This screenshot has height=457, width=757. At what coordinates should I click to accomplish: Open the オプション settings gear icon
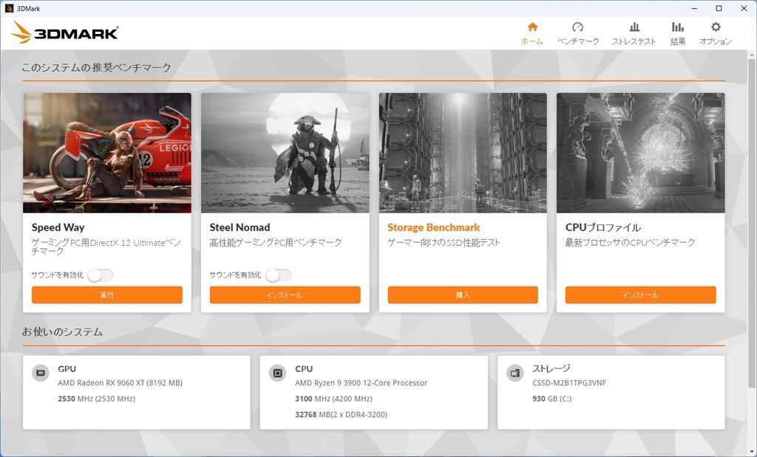715,27
